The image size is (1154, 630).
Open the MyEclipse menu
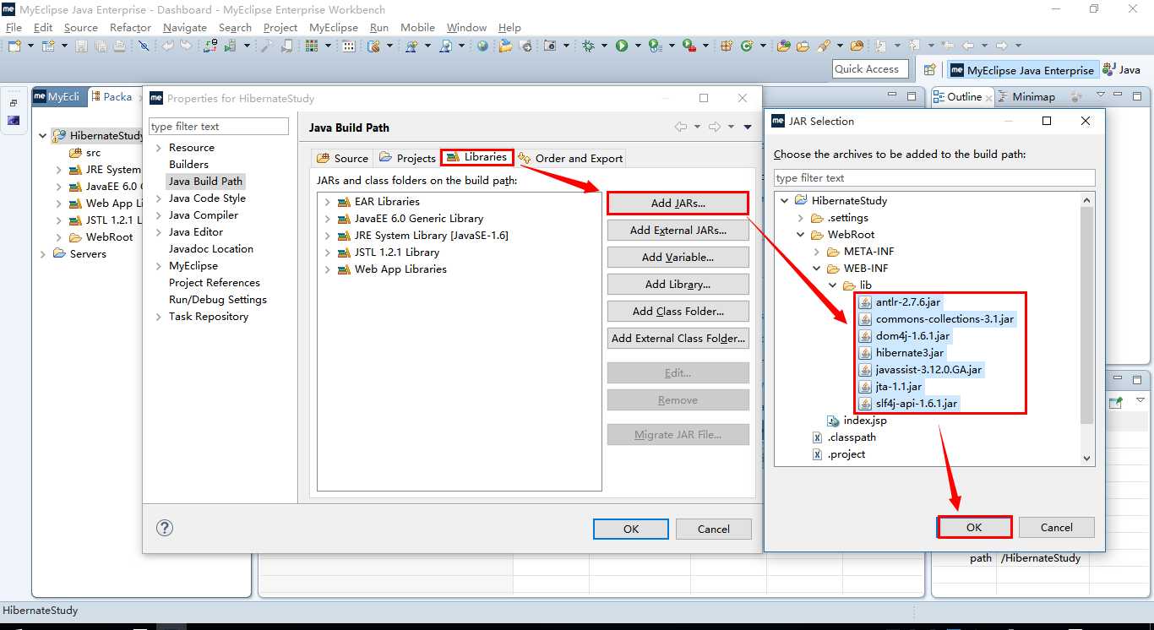click(x=333, y=27)
